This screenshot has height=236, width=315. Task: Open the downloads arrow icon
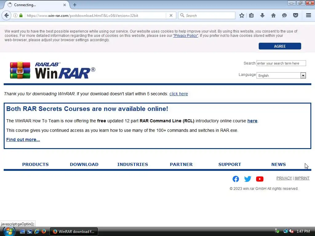point(262,15)
